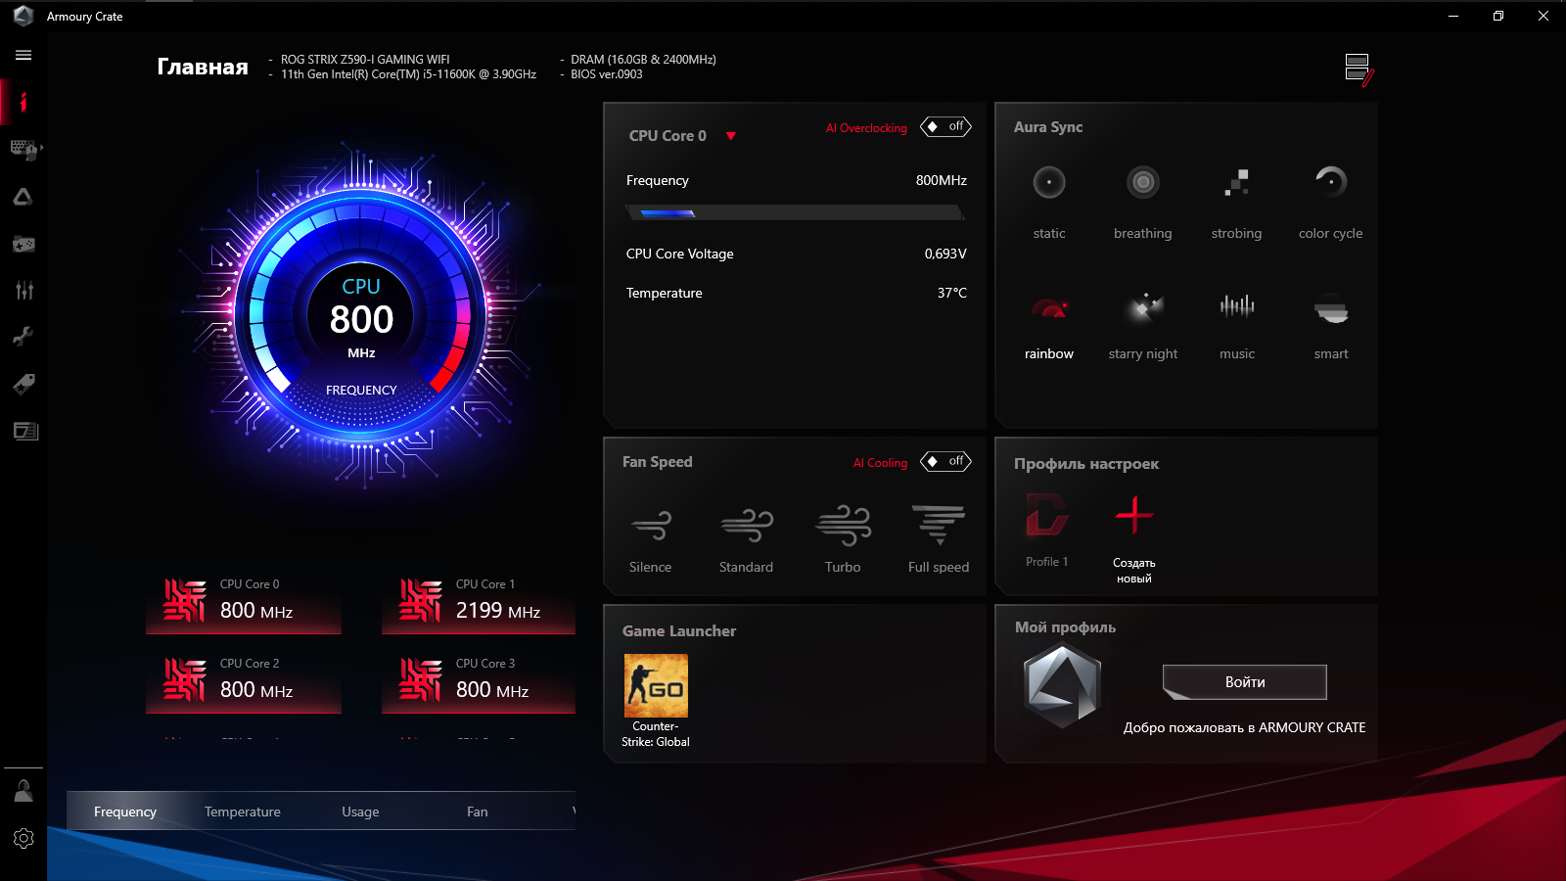Open Aura Sync from the left sidebar
1566x881 pixels.
tap(23, 196)
